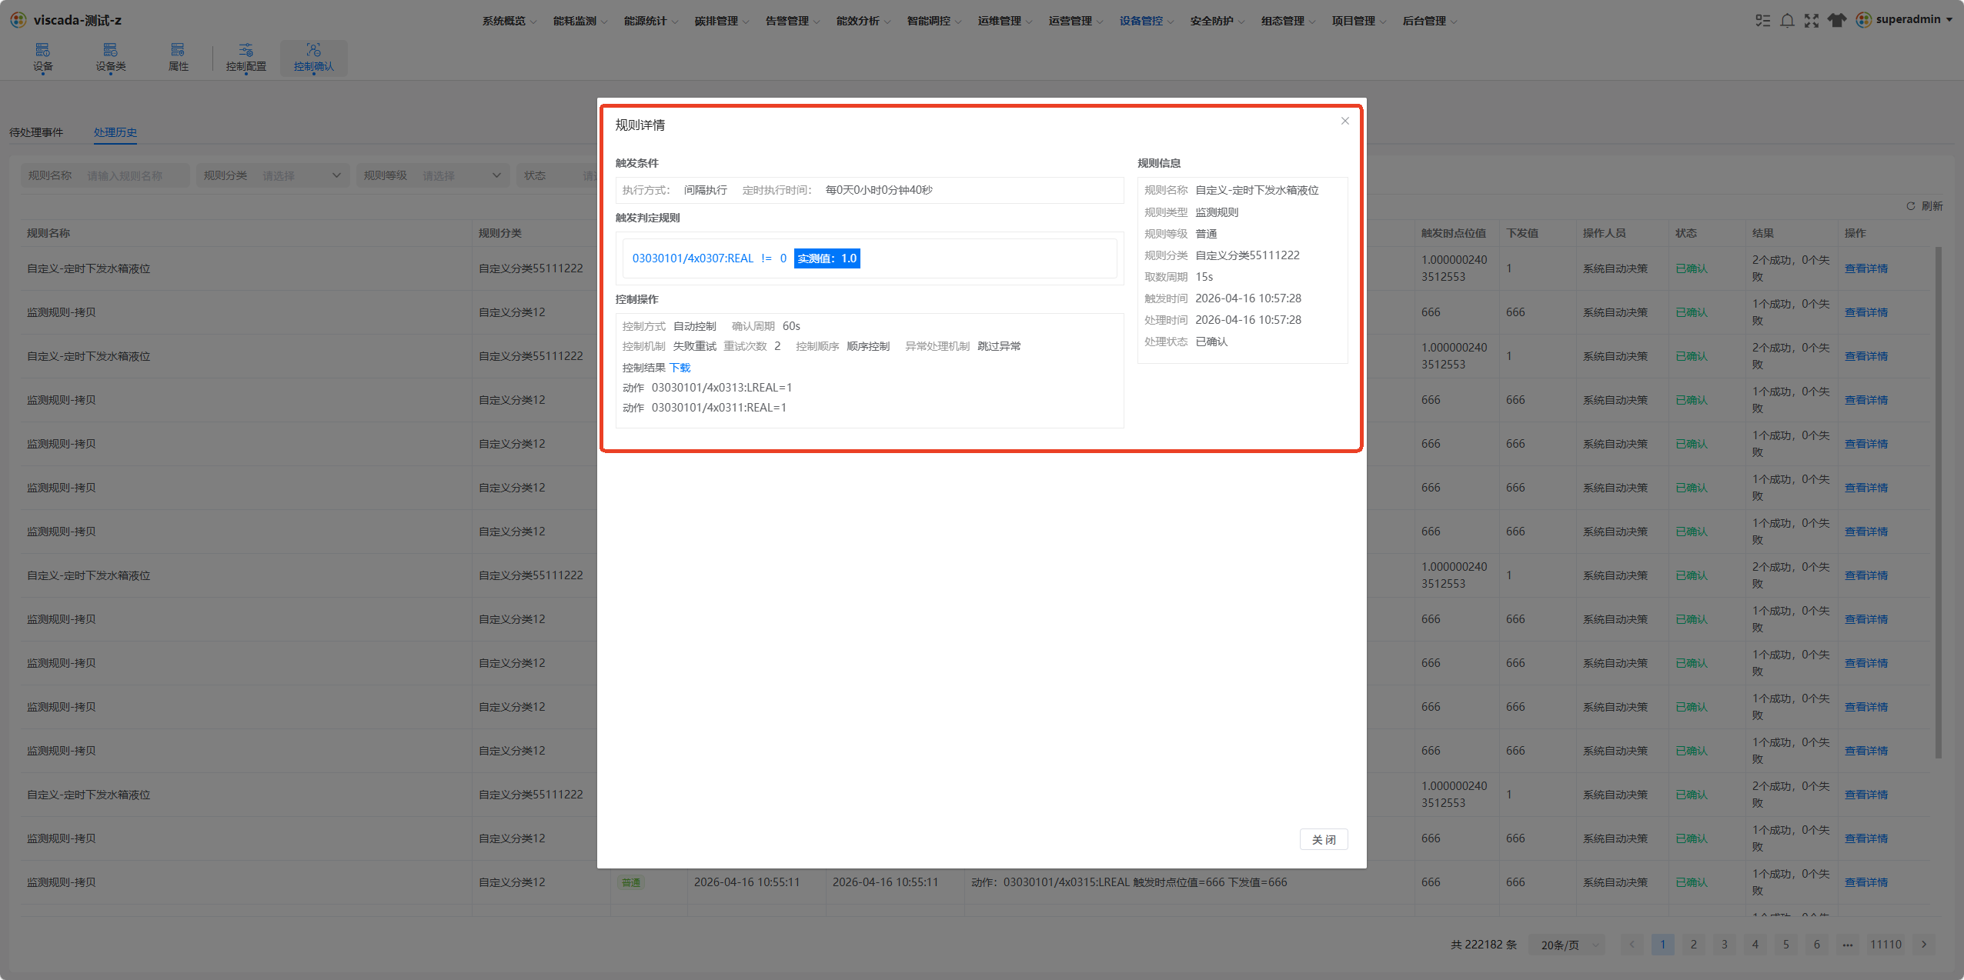1964x980 pixels.
Task: Expand the 系统概览 menu
Action: click(x=509, y=21)
